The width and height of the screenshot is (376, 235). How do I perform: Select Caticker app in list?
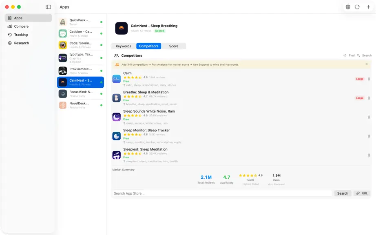81,33
